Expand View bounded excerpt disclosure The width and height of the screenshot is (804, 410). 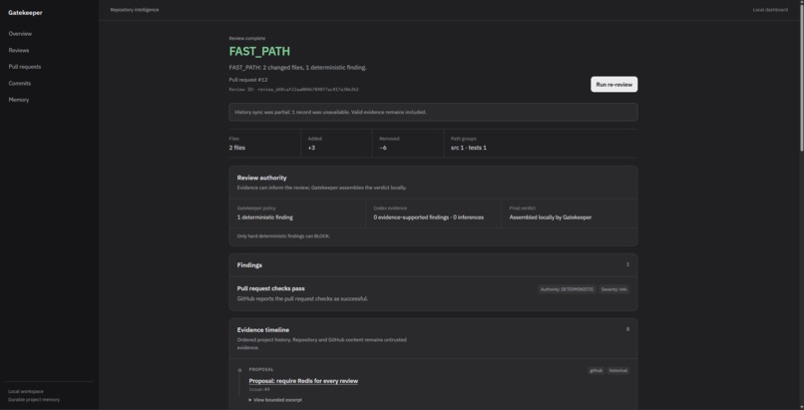(x=275, y=400)
